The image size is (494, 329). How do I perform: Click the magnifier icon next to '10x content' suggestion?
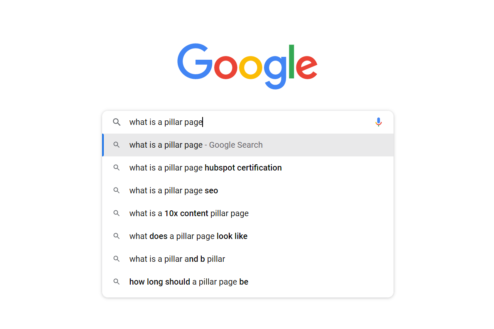tap(117, 213)
